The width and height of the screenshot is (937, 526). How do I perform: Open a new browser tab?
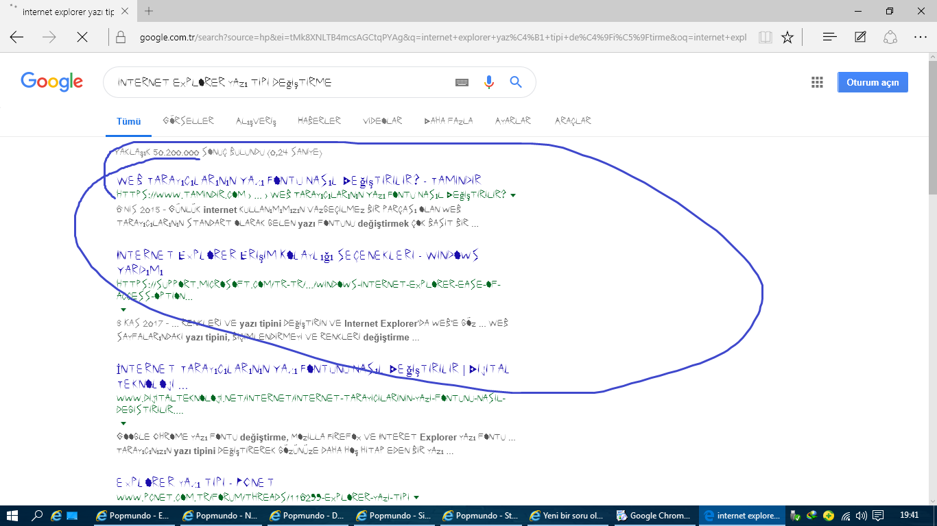click(149, 12)
